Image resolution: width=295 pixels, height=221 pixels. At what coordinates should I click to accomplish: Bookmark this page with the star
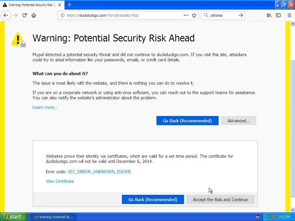point(194,15)
